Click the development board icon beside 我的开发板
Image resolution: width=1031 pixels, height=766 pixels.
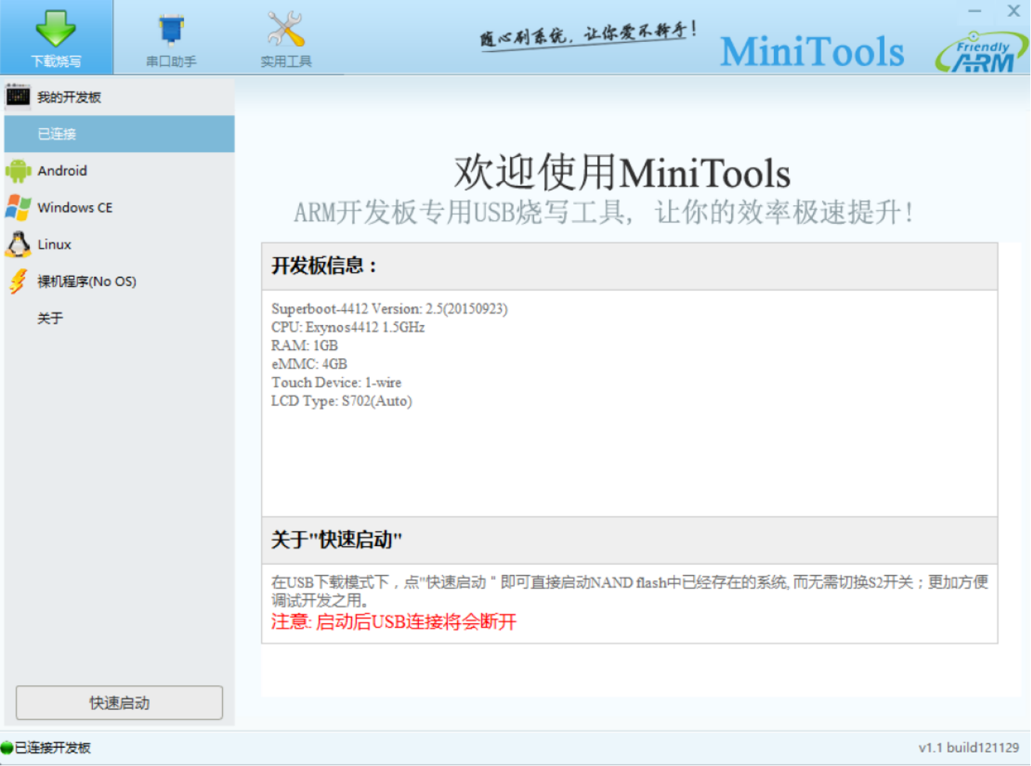[18, 97]
